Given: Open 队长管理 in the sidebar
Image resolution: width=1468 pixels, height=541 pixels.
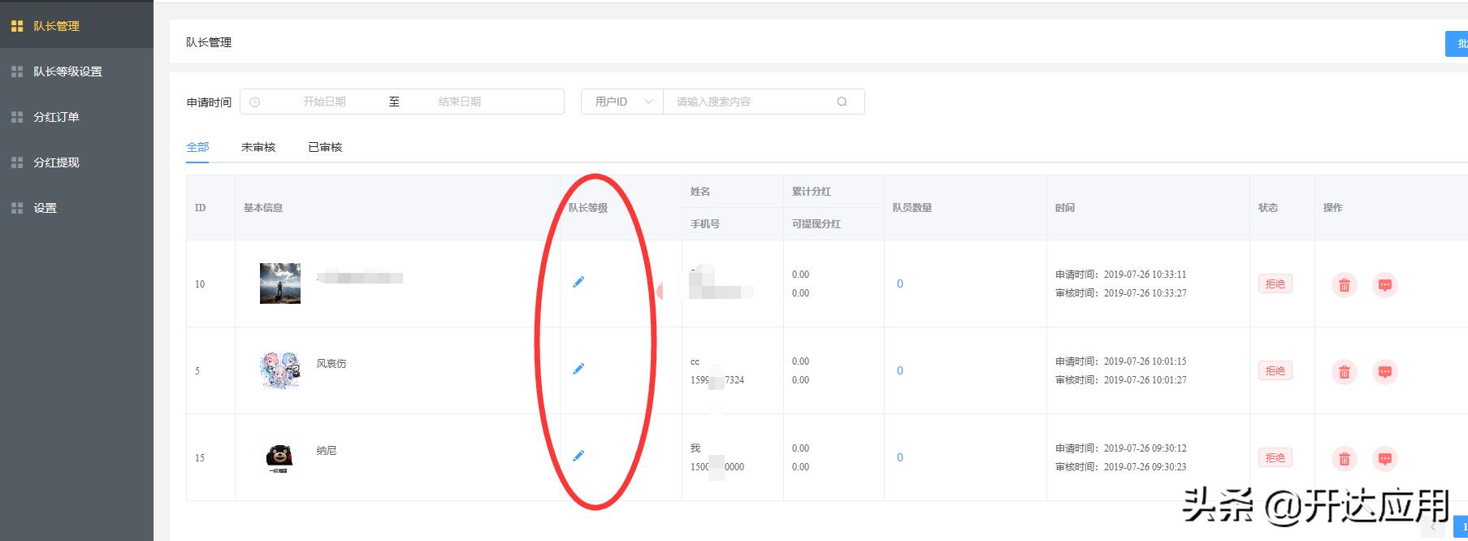Looking at the screenshot, I should pyautogui.click(x=76, y=26).
